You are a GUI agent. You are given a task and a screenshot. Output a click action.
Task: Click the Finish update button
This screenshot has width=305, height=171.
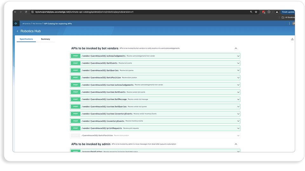(288, 12)
